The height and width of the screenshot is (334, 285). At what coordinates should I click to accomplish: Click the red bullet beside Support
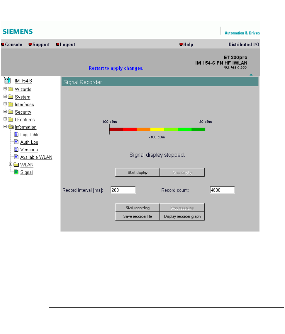click(x=30, y=44)
